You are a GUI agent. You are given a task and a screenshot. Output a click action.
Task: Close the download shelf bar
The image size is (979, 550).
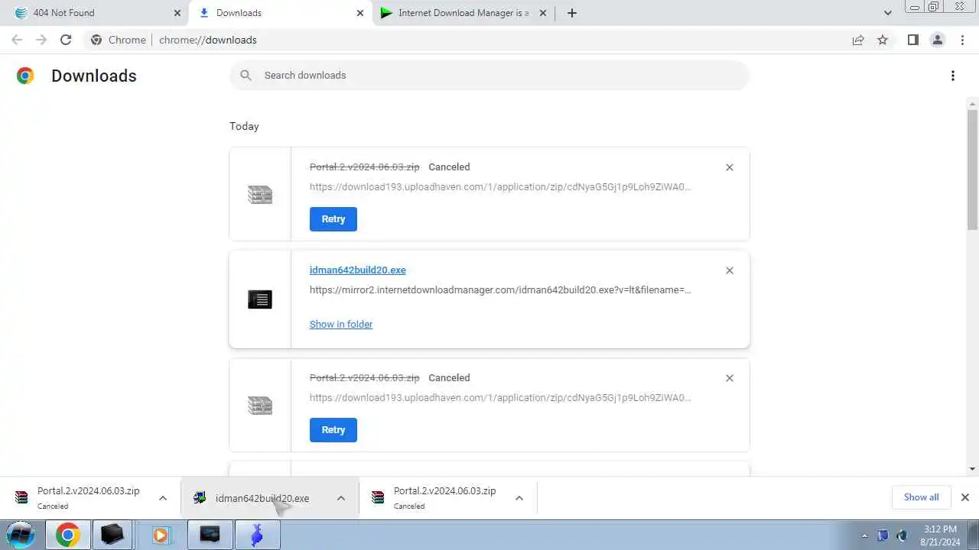pyautogui.click(x=965, y=497)
